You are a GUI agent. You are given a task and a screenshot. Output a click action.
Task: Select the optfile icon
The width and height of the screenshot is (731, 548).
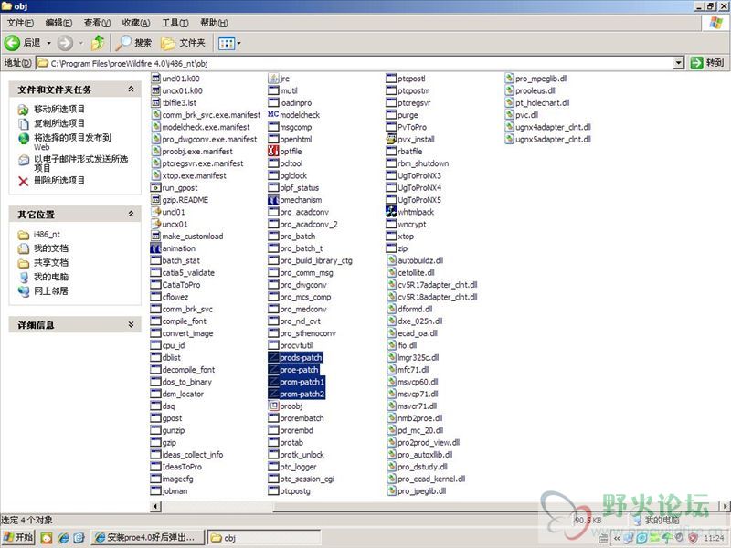(273, 151)
